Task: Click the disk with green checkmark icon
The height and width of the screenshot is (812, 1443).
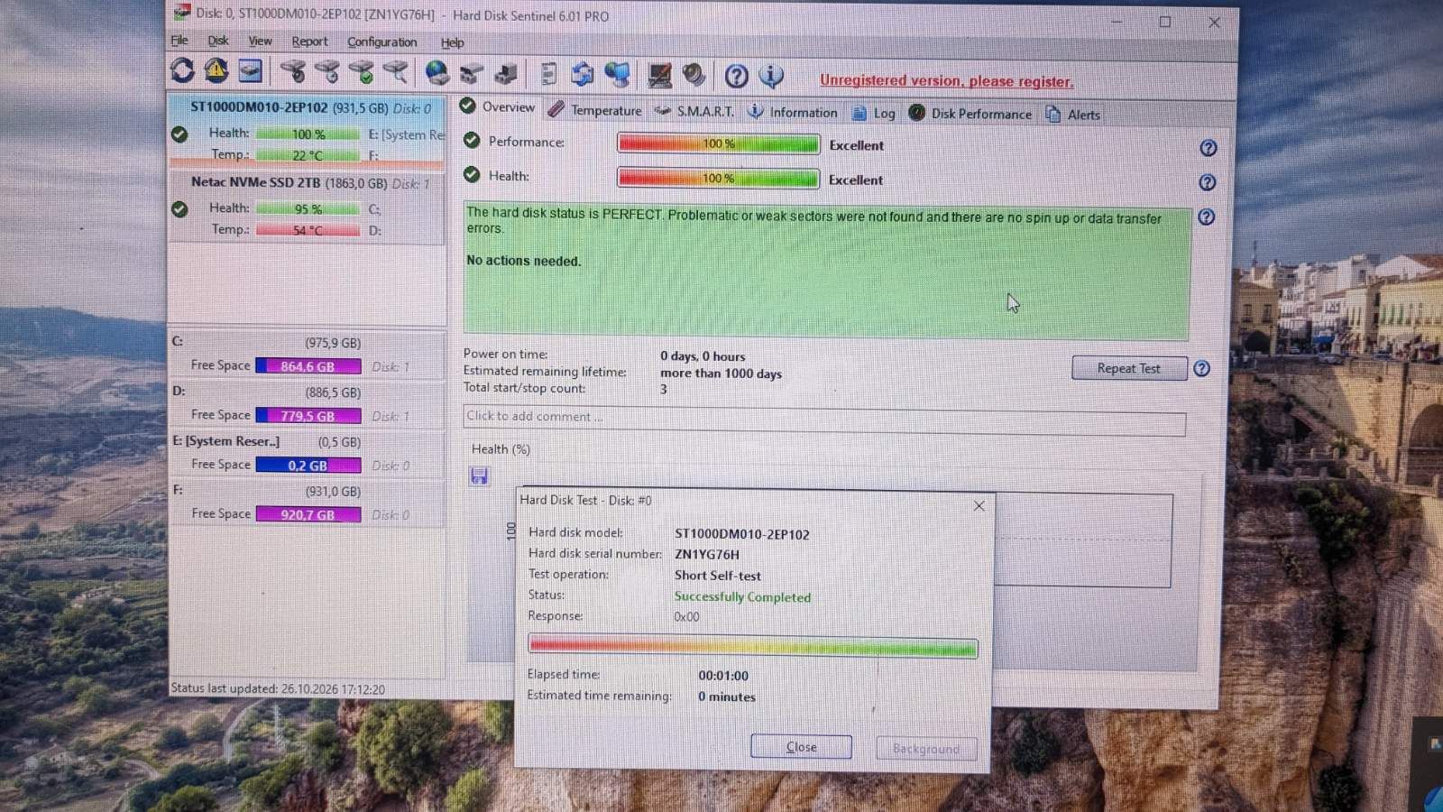Action: [x=362, y=71]
